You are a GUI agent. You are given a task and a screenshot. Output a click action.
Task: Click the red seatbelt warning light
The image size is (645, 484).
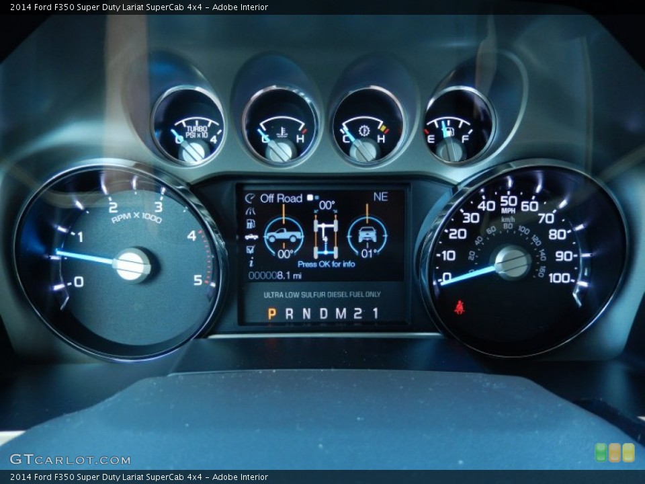tap(459, 307)
